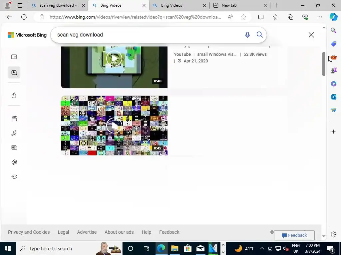Open a new browser tab
Screen dimensions: 341x255
[x=276, y=5]
